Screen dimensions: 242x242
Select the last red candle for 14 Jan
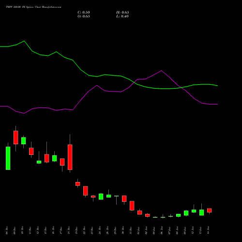(210, 211)
